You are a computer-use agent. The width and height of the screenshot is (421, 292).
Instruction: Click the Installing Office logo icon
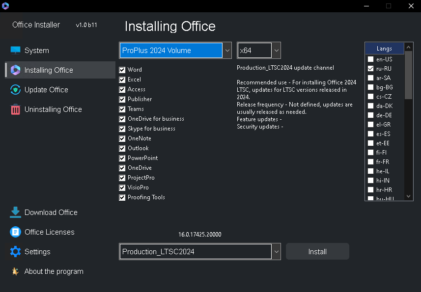[x=15, y=70]
